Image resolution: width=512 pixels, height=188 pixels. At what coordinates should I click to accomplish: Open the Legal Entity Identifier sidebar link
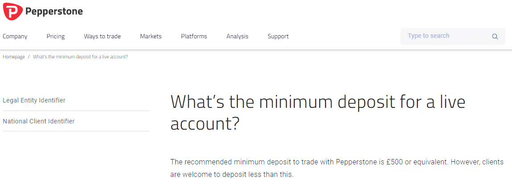point(34,100)
